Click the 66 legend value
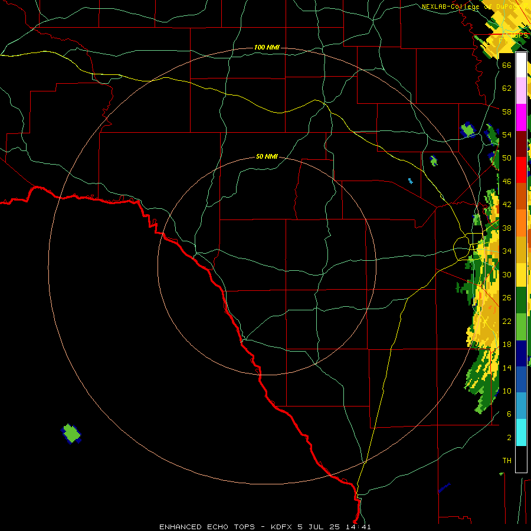 [x=507, y=65]
